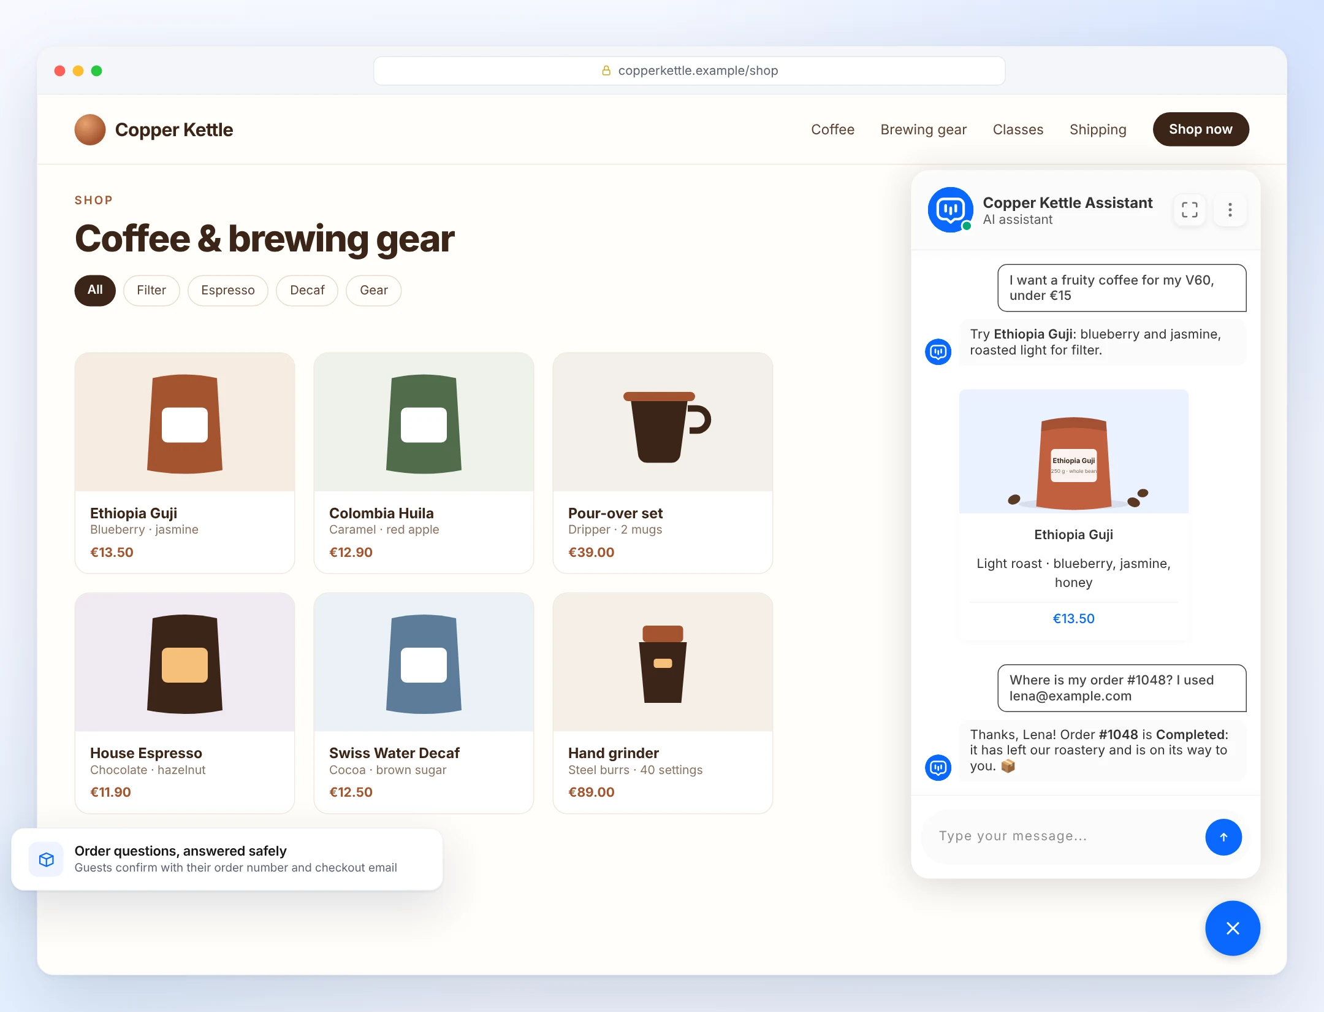The height and width of the screenshot is (1012, 1324).
Task: Open the chat options three-dot menu
Action: tap(1230, 210)
